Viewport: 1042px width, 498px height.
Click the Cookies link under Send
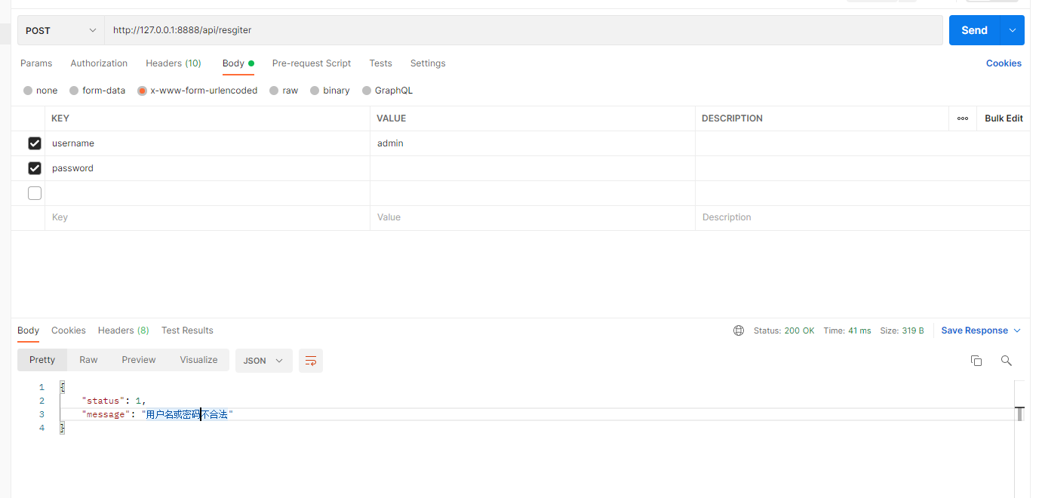click(1004, 63)
